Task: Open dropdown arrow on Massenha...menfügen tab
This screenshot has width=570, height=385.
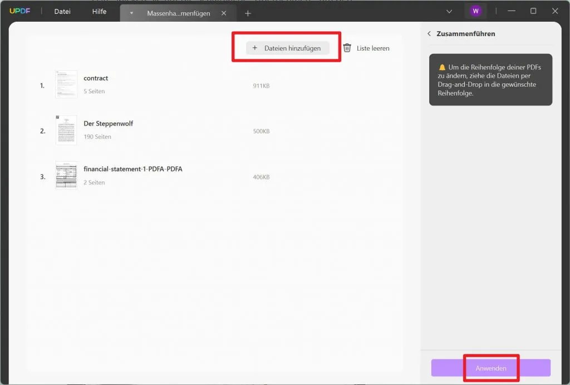Action: tap(131, 13)
